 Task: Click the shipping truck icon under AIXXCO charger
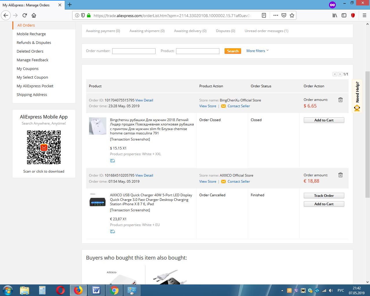coord(112,232)
